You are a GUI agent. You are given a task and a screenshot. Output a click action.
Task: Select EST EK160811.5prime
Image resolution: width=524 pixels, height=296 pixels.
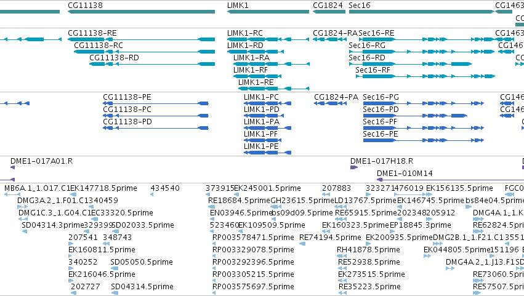tap(70, 256)
